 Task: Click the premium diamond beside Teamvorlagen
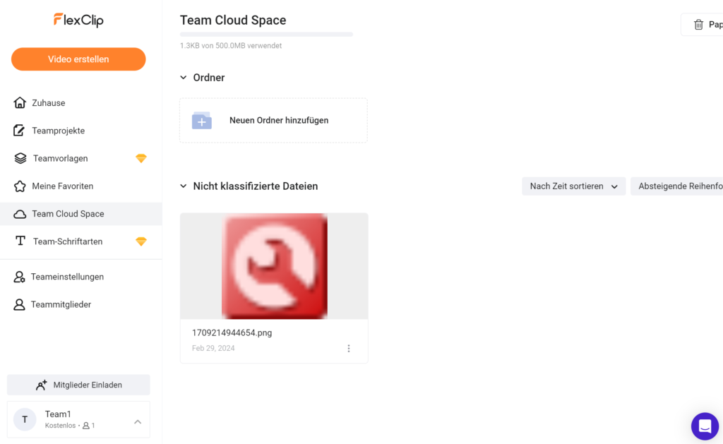tap(141, 159)
